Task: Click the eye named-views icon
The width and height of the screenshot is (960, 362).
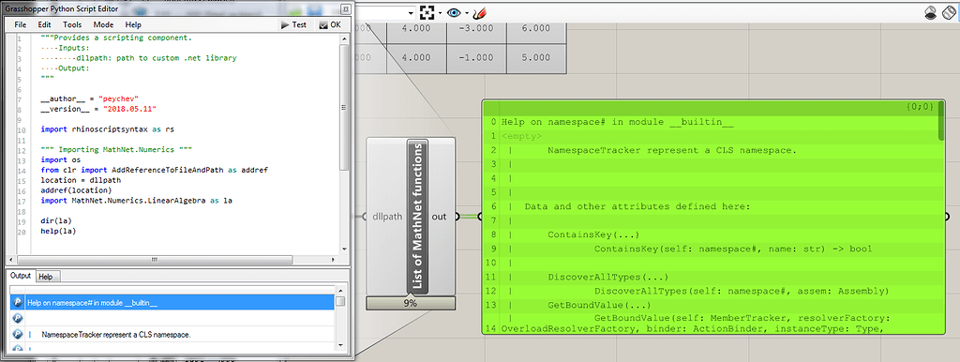Action: pos(454,12)
